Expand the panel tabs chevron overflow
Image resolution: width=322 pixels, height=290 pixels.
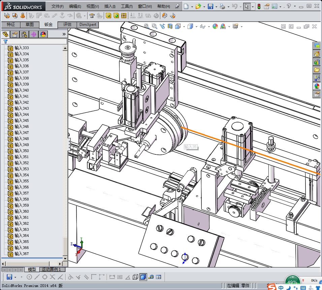coord(64,34)
